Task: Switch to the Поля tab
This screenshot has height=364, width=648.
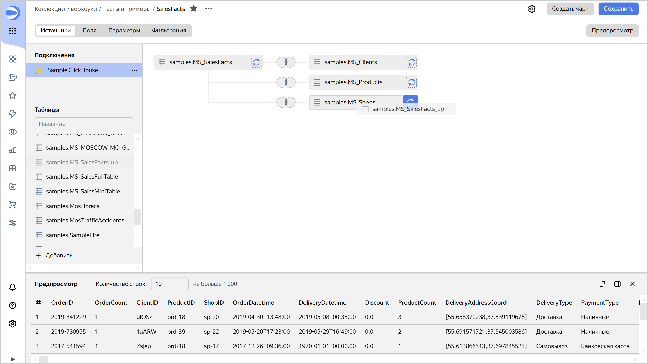Action: click(89, 30)
